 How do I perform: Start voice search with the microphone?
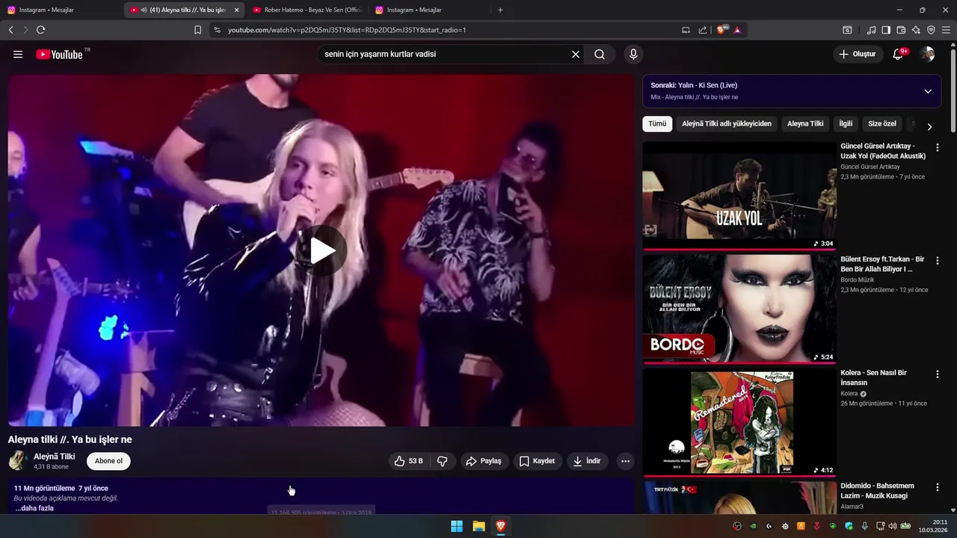[633, 55]
